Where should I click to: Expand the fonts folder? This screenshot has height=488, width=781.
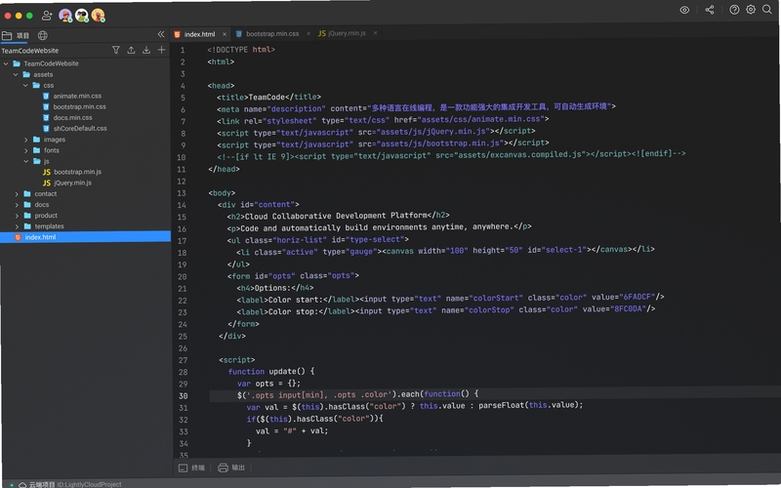pyautogui.click(x=26, y=150)
